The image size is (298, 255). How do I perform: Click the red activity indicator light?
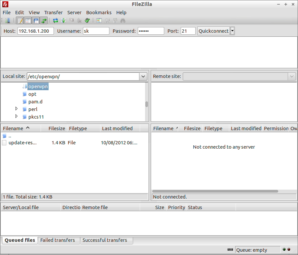point(289,249)
